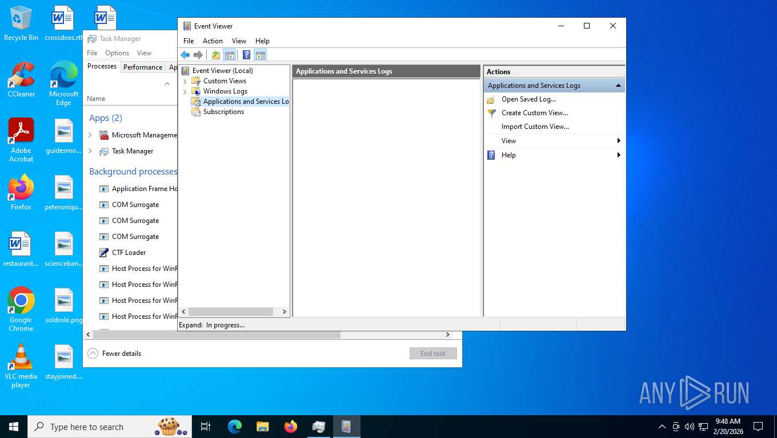The image size is (777, 438).
Task: Click the sort chevron above Name column
Action: (x=167, y=84)
